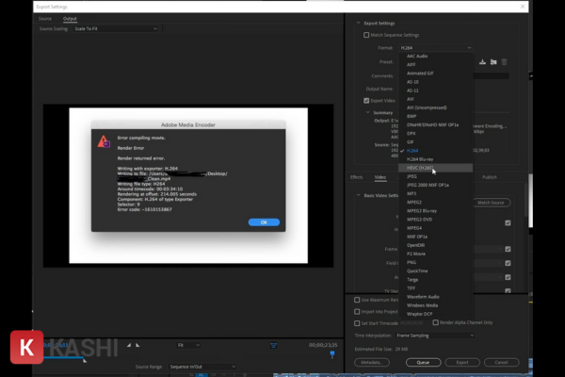565x377 pixels.
Task: Click the Save Preset icon
Action: (483, 62)
